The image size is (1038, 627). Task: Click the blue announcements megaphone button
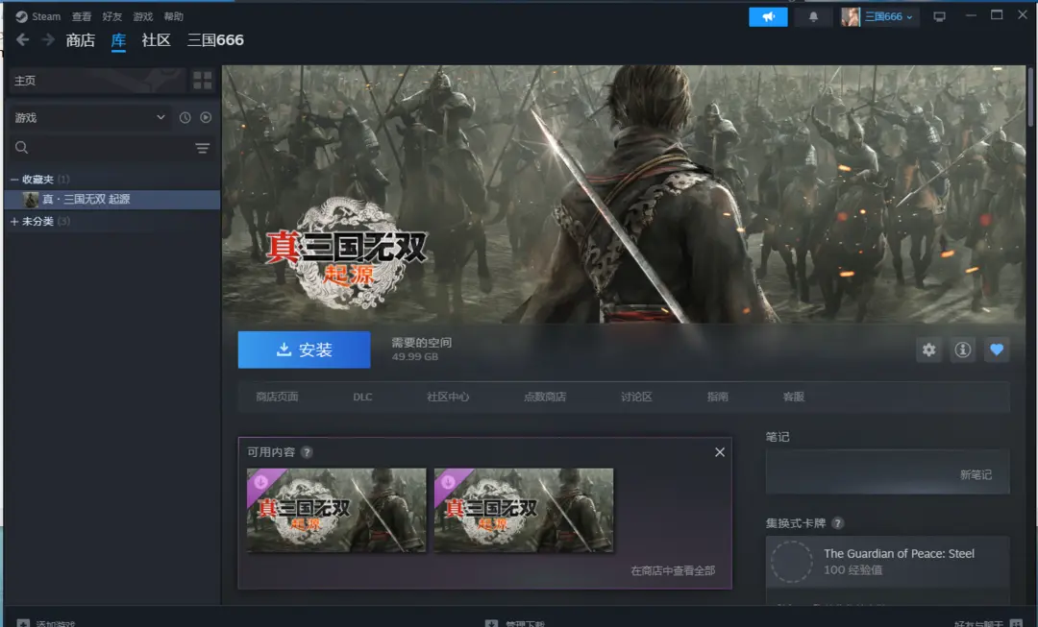point(768,16)
